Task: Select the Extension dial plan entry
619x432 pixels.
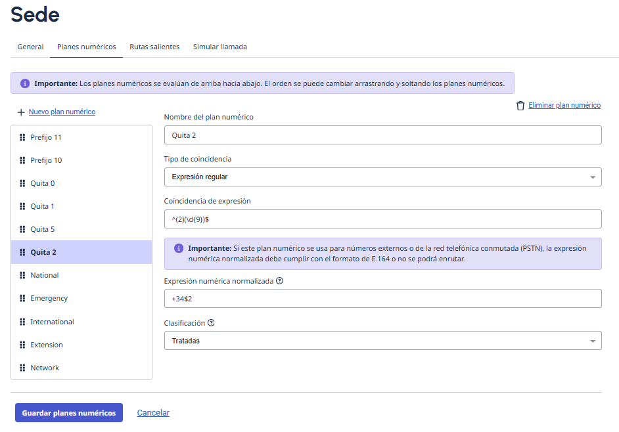Action: [47, 345]
